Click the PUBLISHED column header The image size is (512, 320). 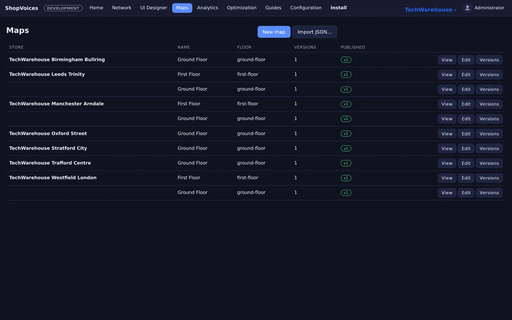pyautogui.click(x=353, y=47)
